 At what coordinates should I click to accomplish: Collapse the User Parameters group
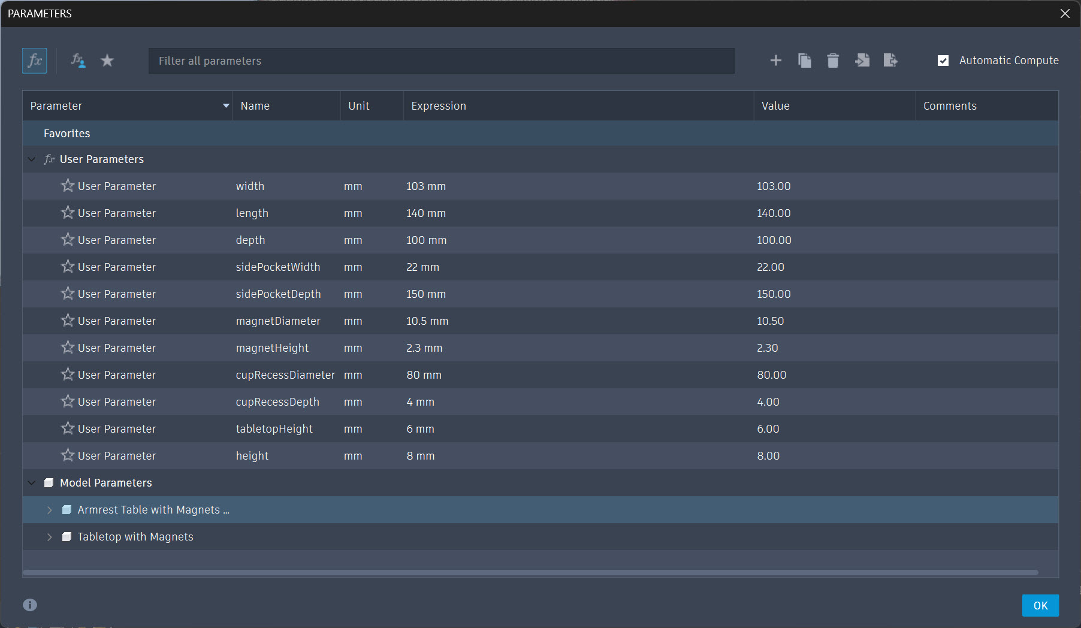click(32, 159)
